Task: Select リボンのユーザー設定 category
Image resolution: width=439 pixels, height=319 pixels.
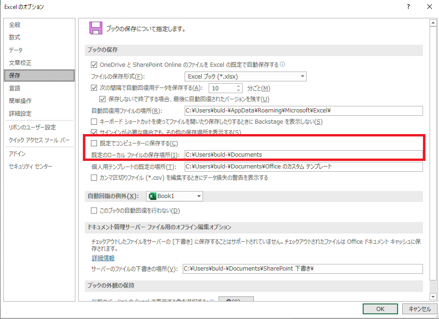Action: pos(40,127)
